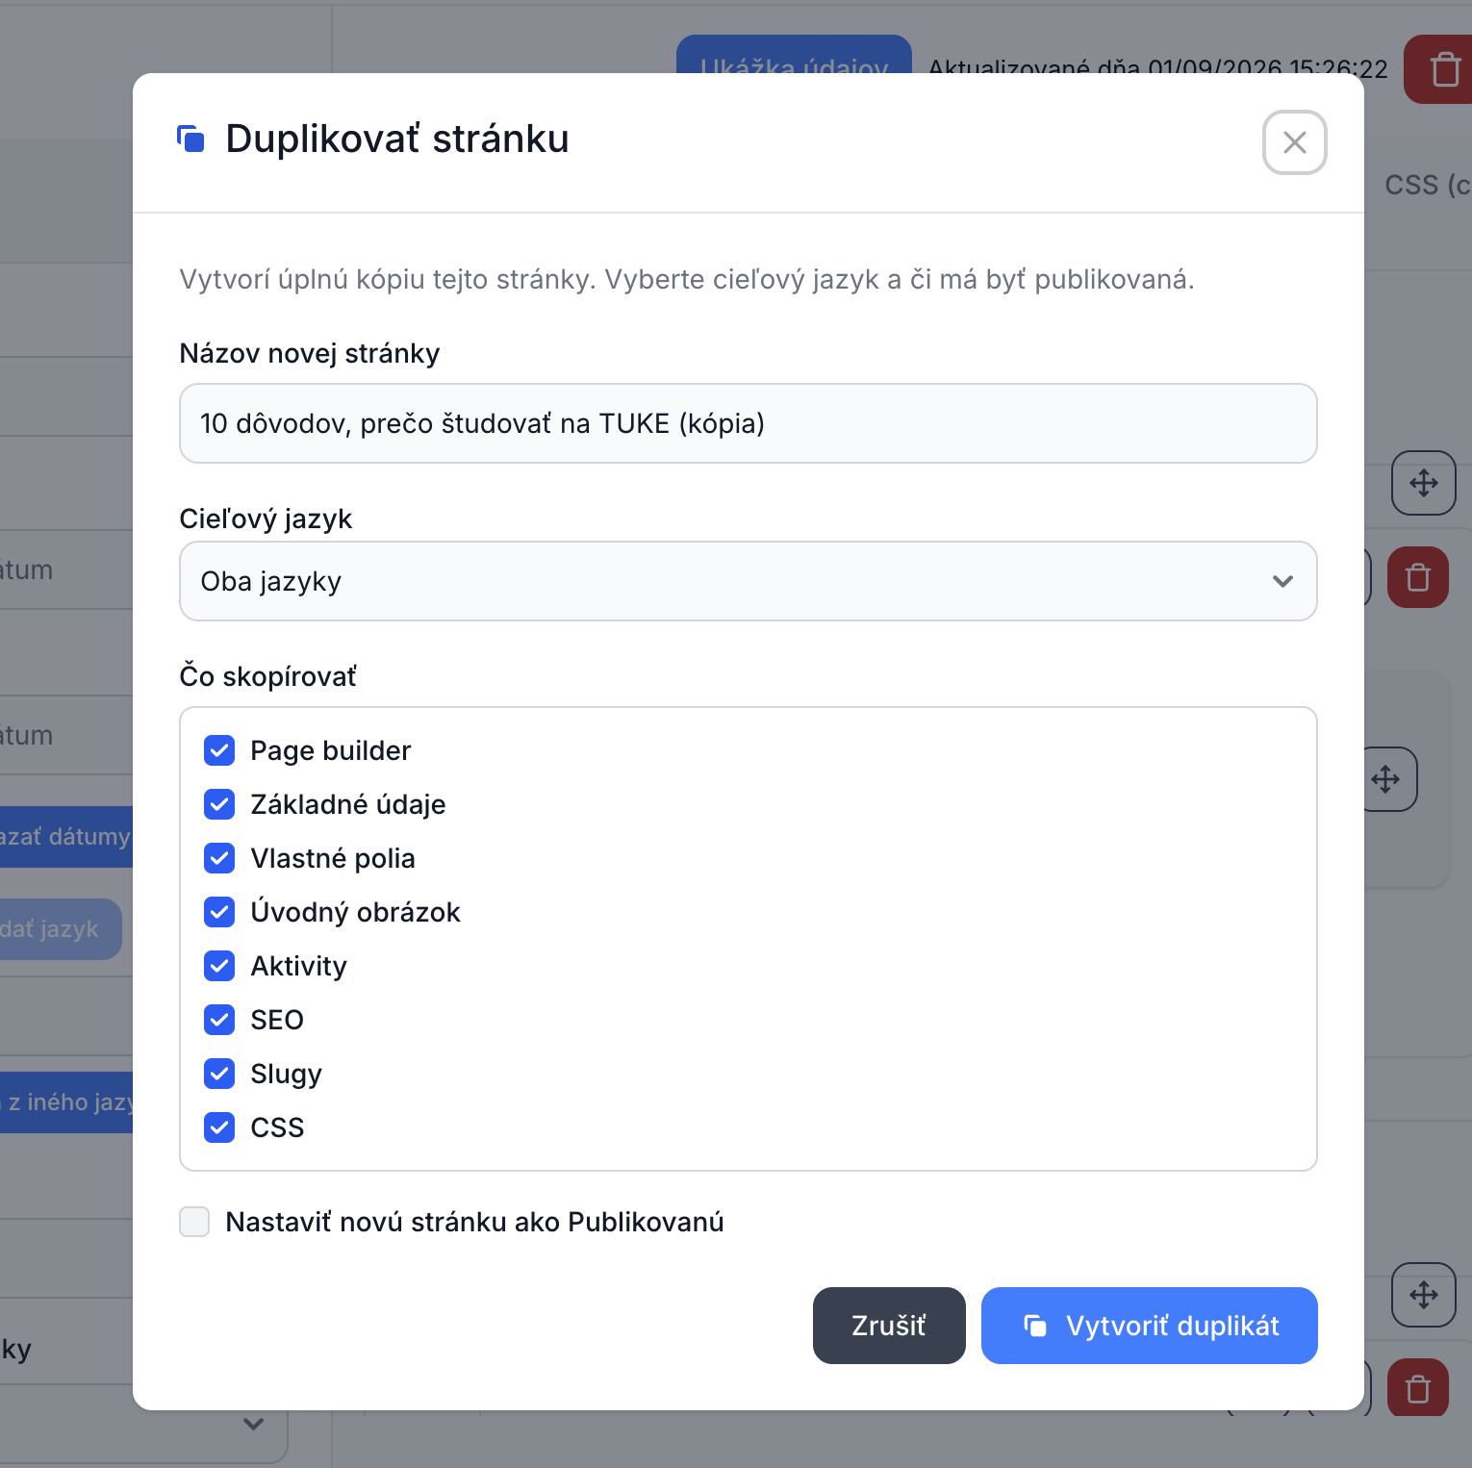Expand the background dropdown chevron below the dialog

253,1424
